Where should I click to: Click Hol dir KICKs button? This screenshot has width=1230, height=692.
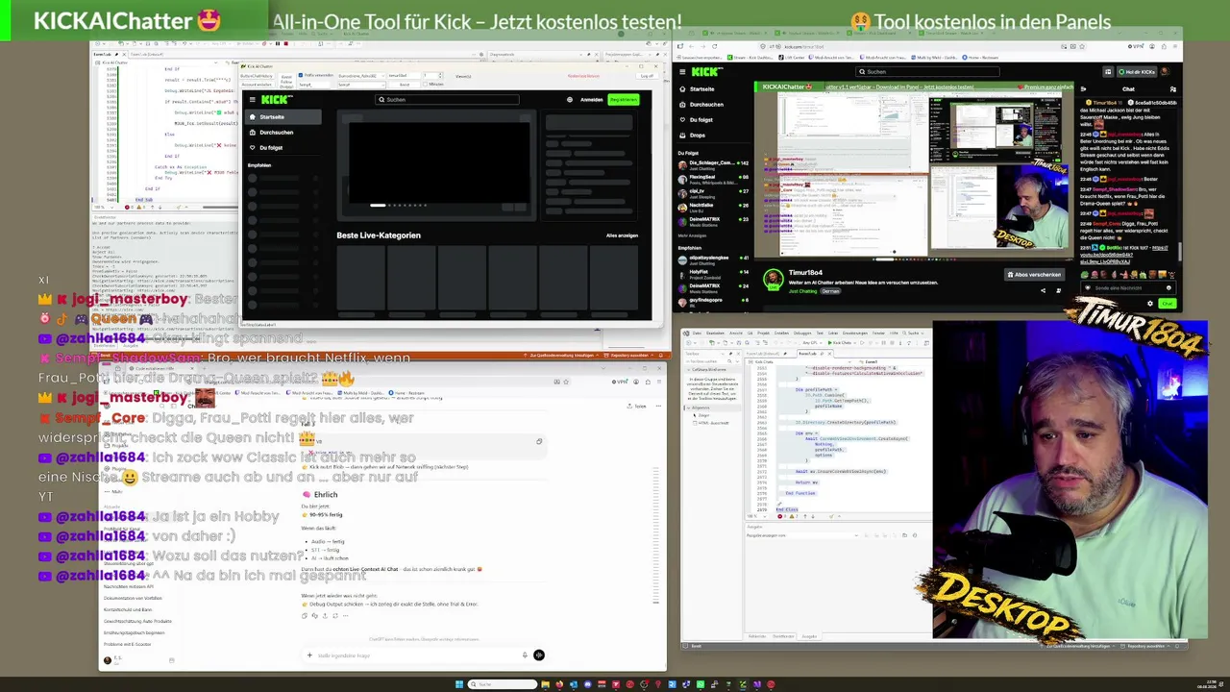pos(1136,72)
